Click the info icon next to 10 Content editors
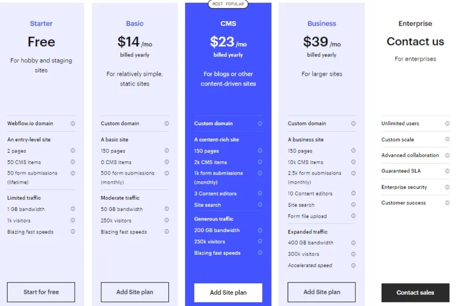The image size is (456, 306). click(x=354, y=193)
